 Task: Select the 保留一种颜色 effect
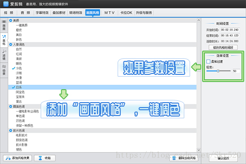click(25, 125)
